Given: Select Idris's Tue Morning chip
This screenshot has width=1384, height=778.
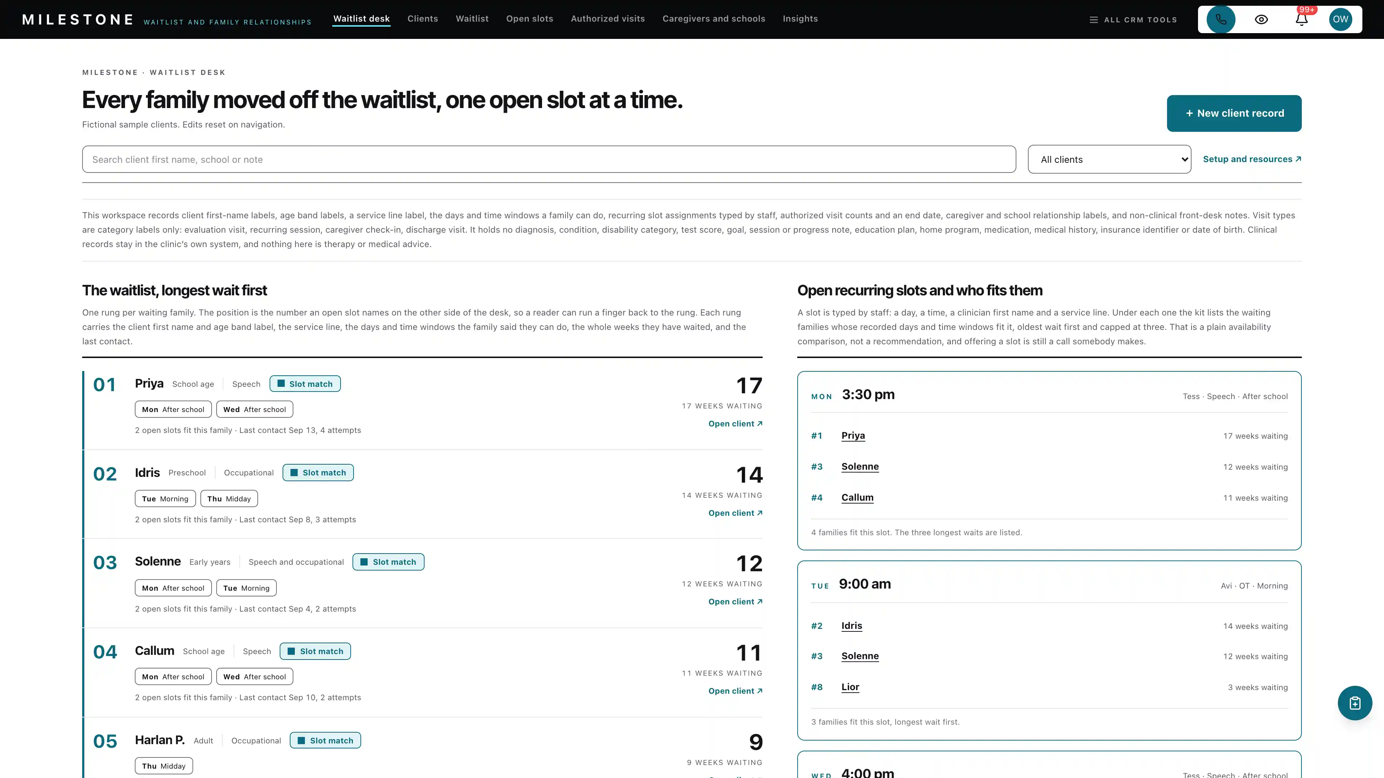Looking at the screenshot, I should 165,499.
